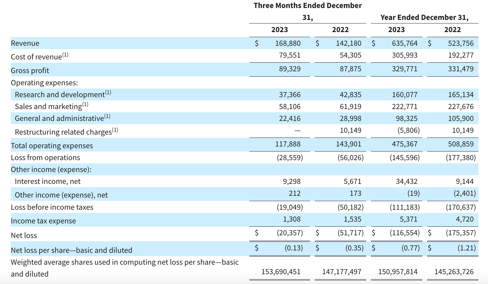Click the Loss from operations label

click(x=45, y=158)
